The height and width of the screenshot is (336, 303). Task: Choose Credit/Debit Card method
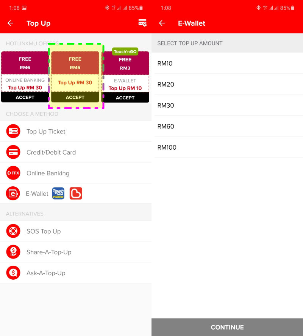(x=76, y=152)
